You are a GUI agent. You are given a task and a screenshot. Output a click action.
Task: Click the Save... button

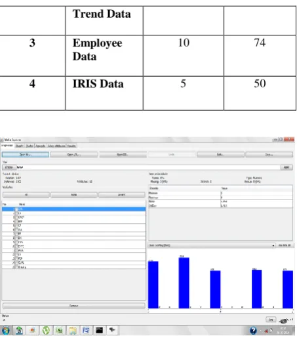click(269, 154)
